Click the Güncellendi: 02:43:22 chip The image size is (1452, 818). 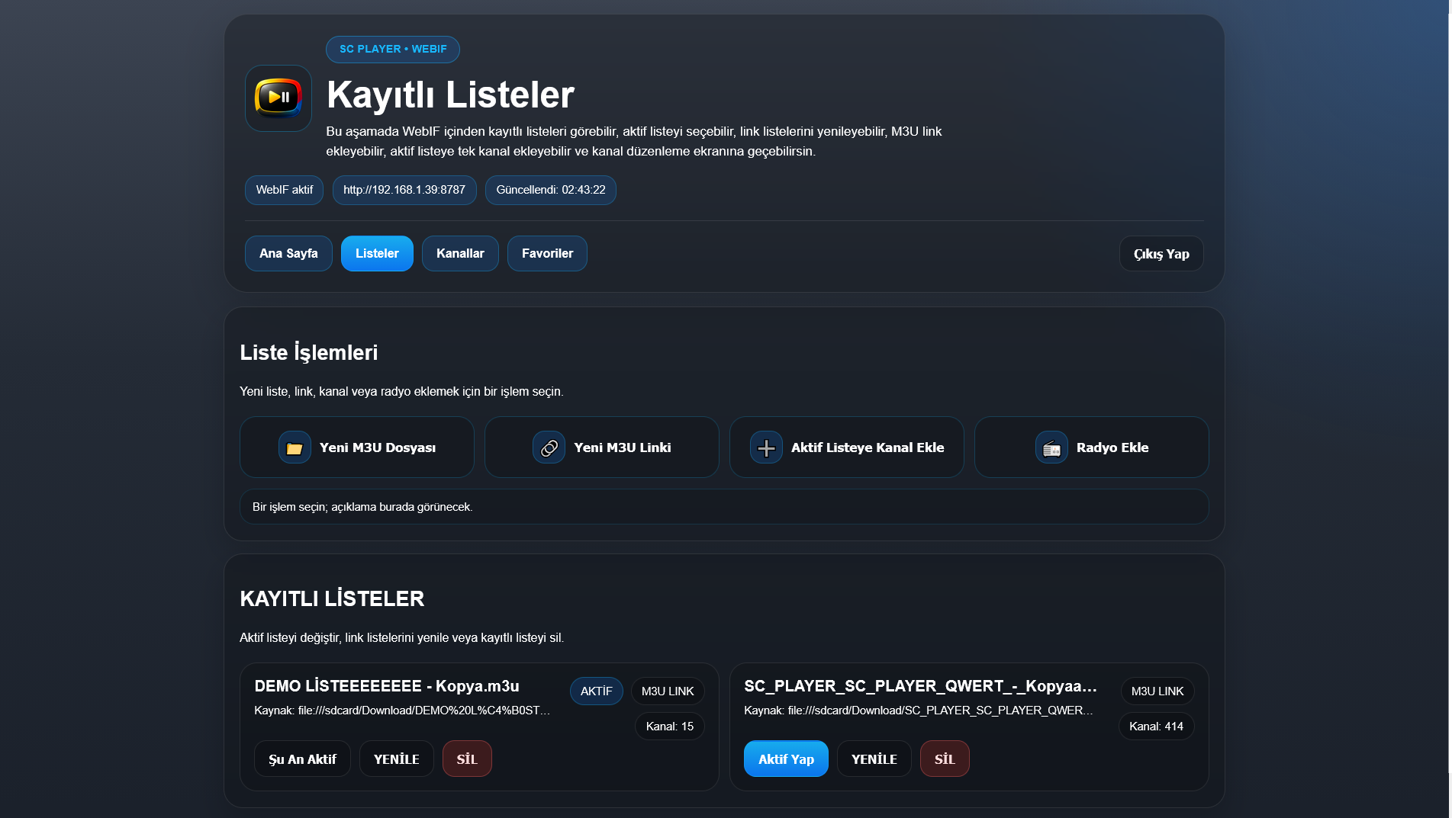pos(551,190)
